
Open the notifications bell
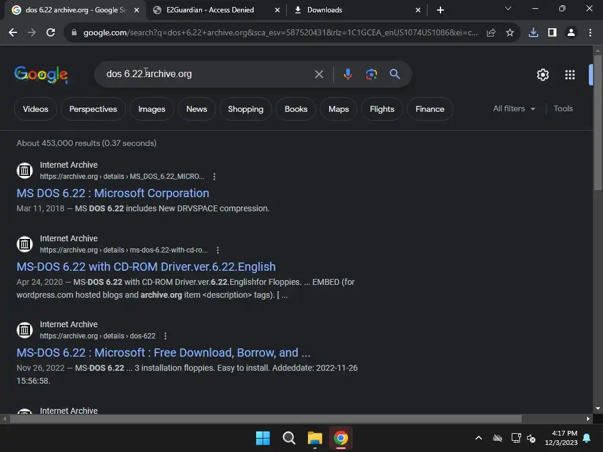pos(587,438)
